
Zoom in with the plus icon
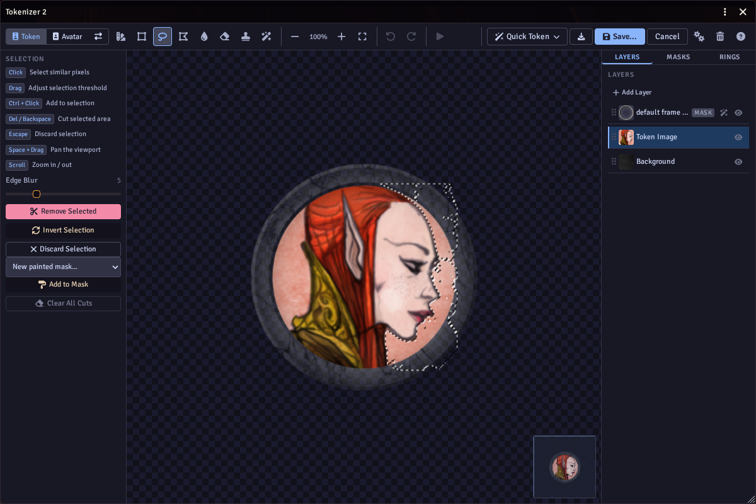341,37
